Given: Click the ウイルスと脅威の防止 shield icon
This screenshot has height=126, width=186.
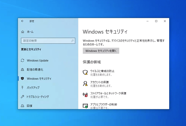Looking at the screenshot, I should [x=85, y=73].
